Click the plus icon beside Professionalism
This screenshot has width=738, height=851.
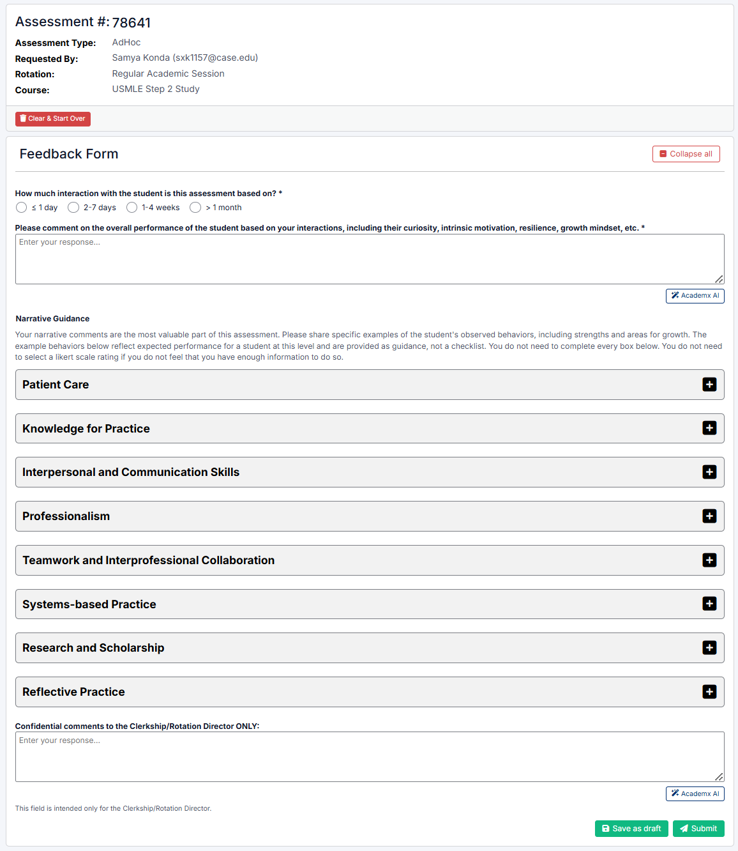tap(709, 516)
